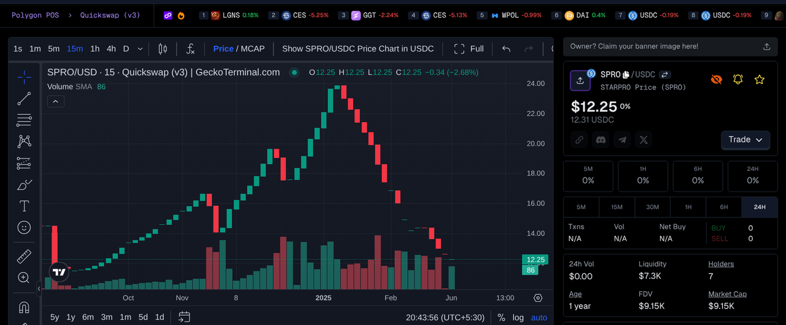Screen dimensions: 786x325
Task: Expand the timeframe dropdown arrow
Action: point(140,49)
